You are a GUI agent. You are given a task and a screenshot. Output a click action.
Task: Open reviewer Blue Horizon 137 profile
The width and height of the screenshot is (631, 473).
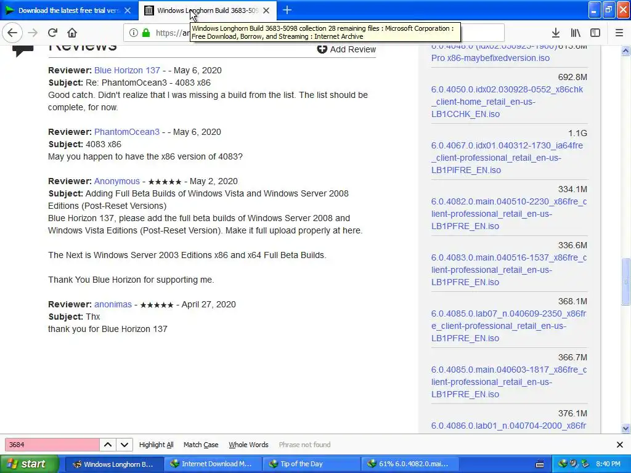pyautogui.click(x=127, y=70)
